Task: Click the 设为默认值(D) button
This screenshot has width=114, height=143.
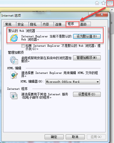Action: [x=87, y=36]
